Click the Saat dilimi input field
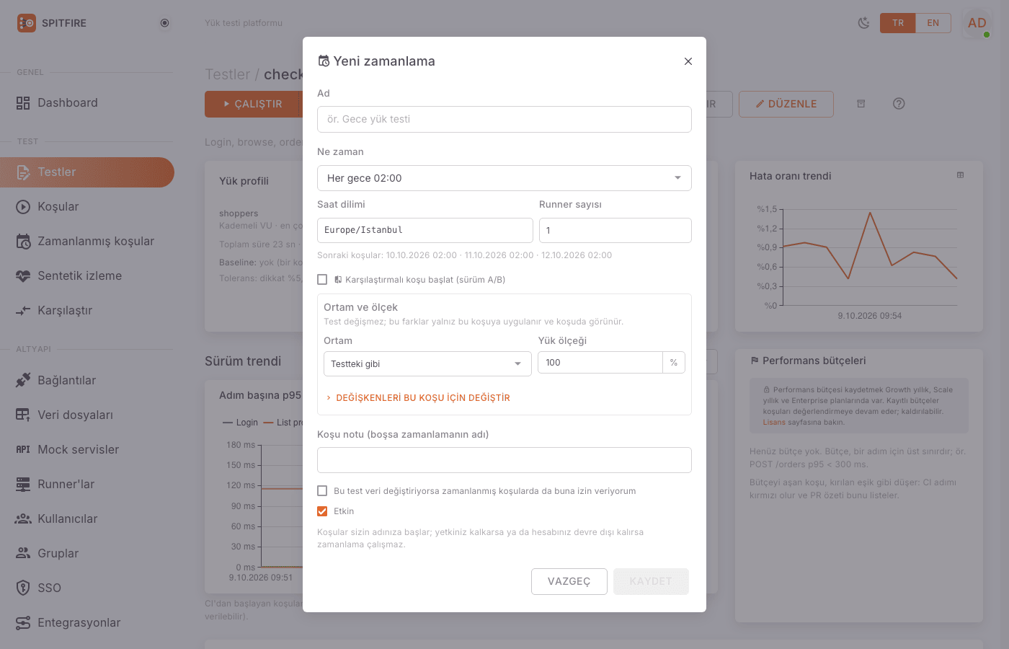The width and height of the screenshot is (1009, 649). pos(425,231)
